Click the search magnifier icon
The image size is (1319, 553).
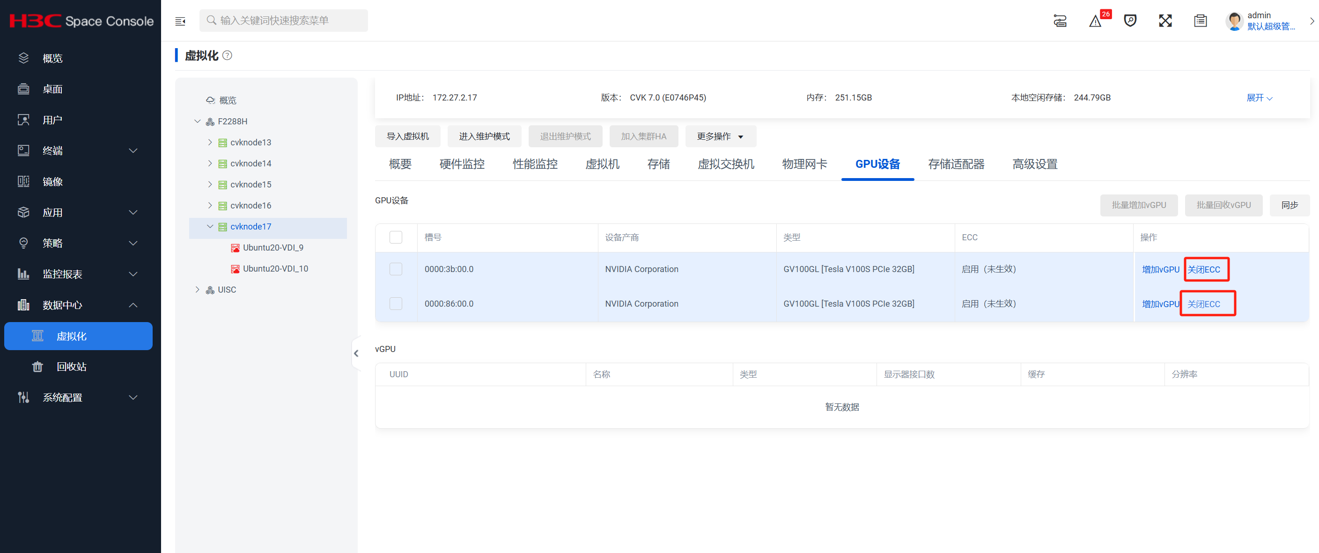211,21
